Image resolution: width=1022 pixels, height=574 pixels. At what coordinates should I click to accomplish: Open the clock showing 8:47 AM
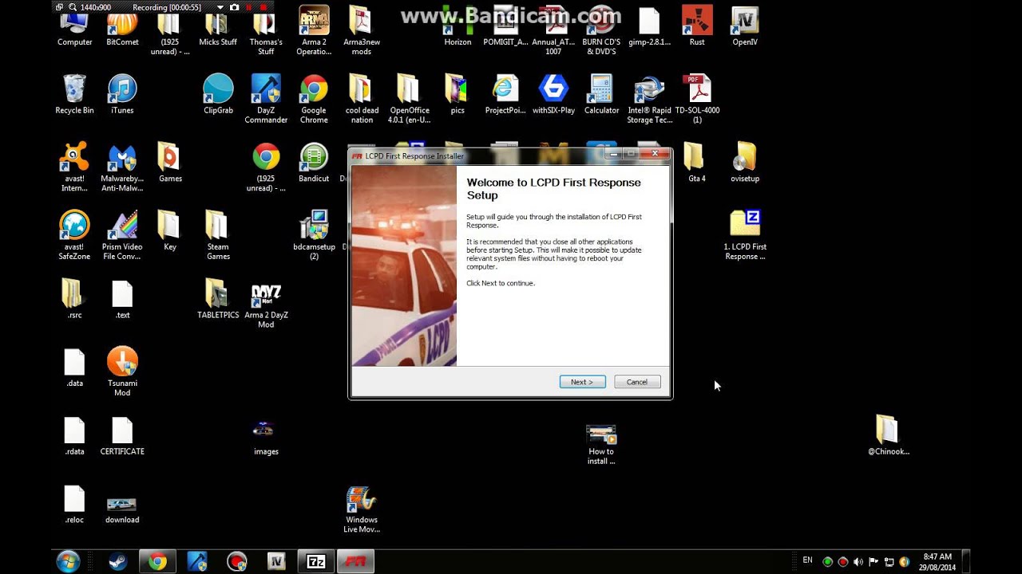coord(937,561)
